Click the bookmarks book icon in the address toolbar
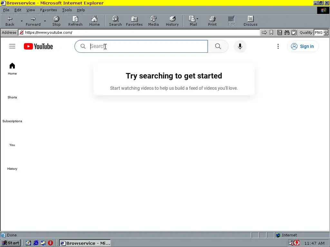This screenshot has width=330, height=247. pyautogui.click(x=280, y=32)
